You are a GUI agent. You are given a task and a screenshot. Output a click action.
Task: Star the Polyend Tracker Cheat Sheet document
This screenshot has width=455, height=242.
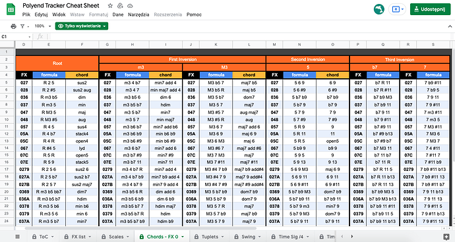pos(110,6)
